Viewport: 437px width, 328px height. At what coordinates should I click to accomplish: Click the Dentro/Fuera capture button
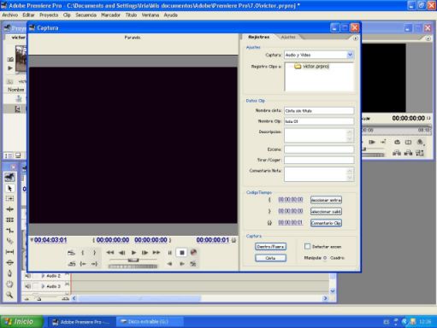(x=270, y=247)
